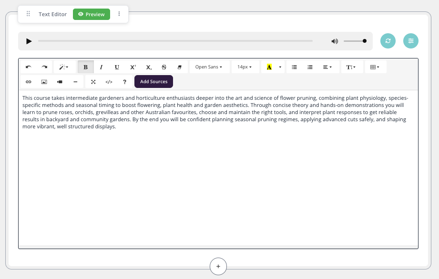Image resolution: width=439 pixels, height=279 pixels.
Task: Toggle underline formatting
Action: (117, 67)
